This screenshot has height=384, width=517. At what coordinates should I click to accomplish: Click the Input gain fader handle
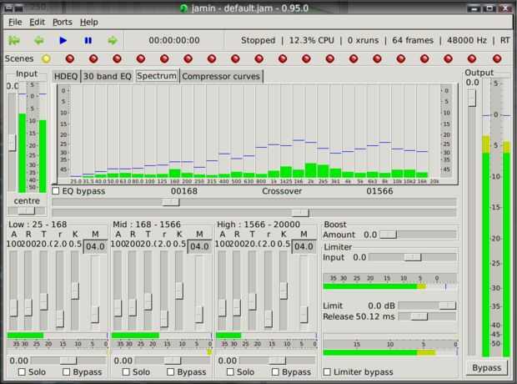click(12, 142)
